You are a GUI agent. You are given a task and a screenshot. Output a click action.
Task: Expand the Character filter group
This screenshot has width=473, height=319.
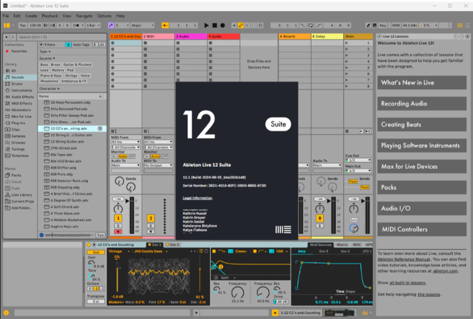(49, 89)
